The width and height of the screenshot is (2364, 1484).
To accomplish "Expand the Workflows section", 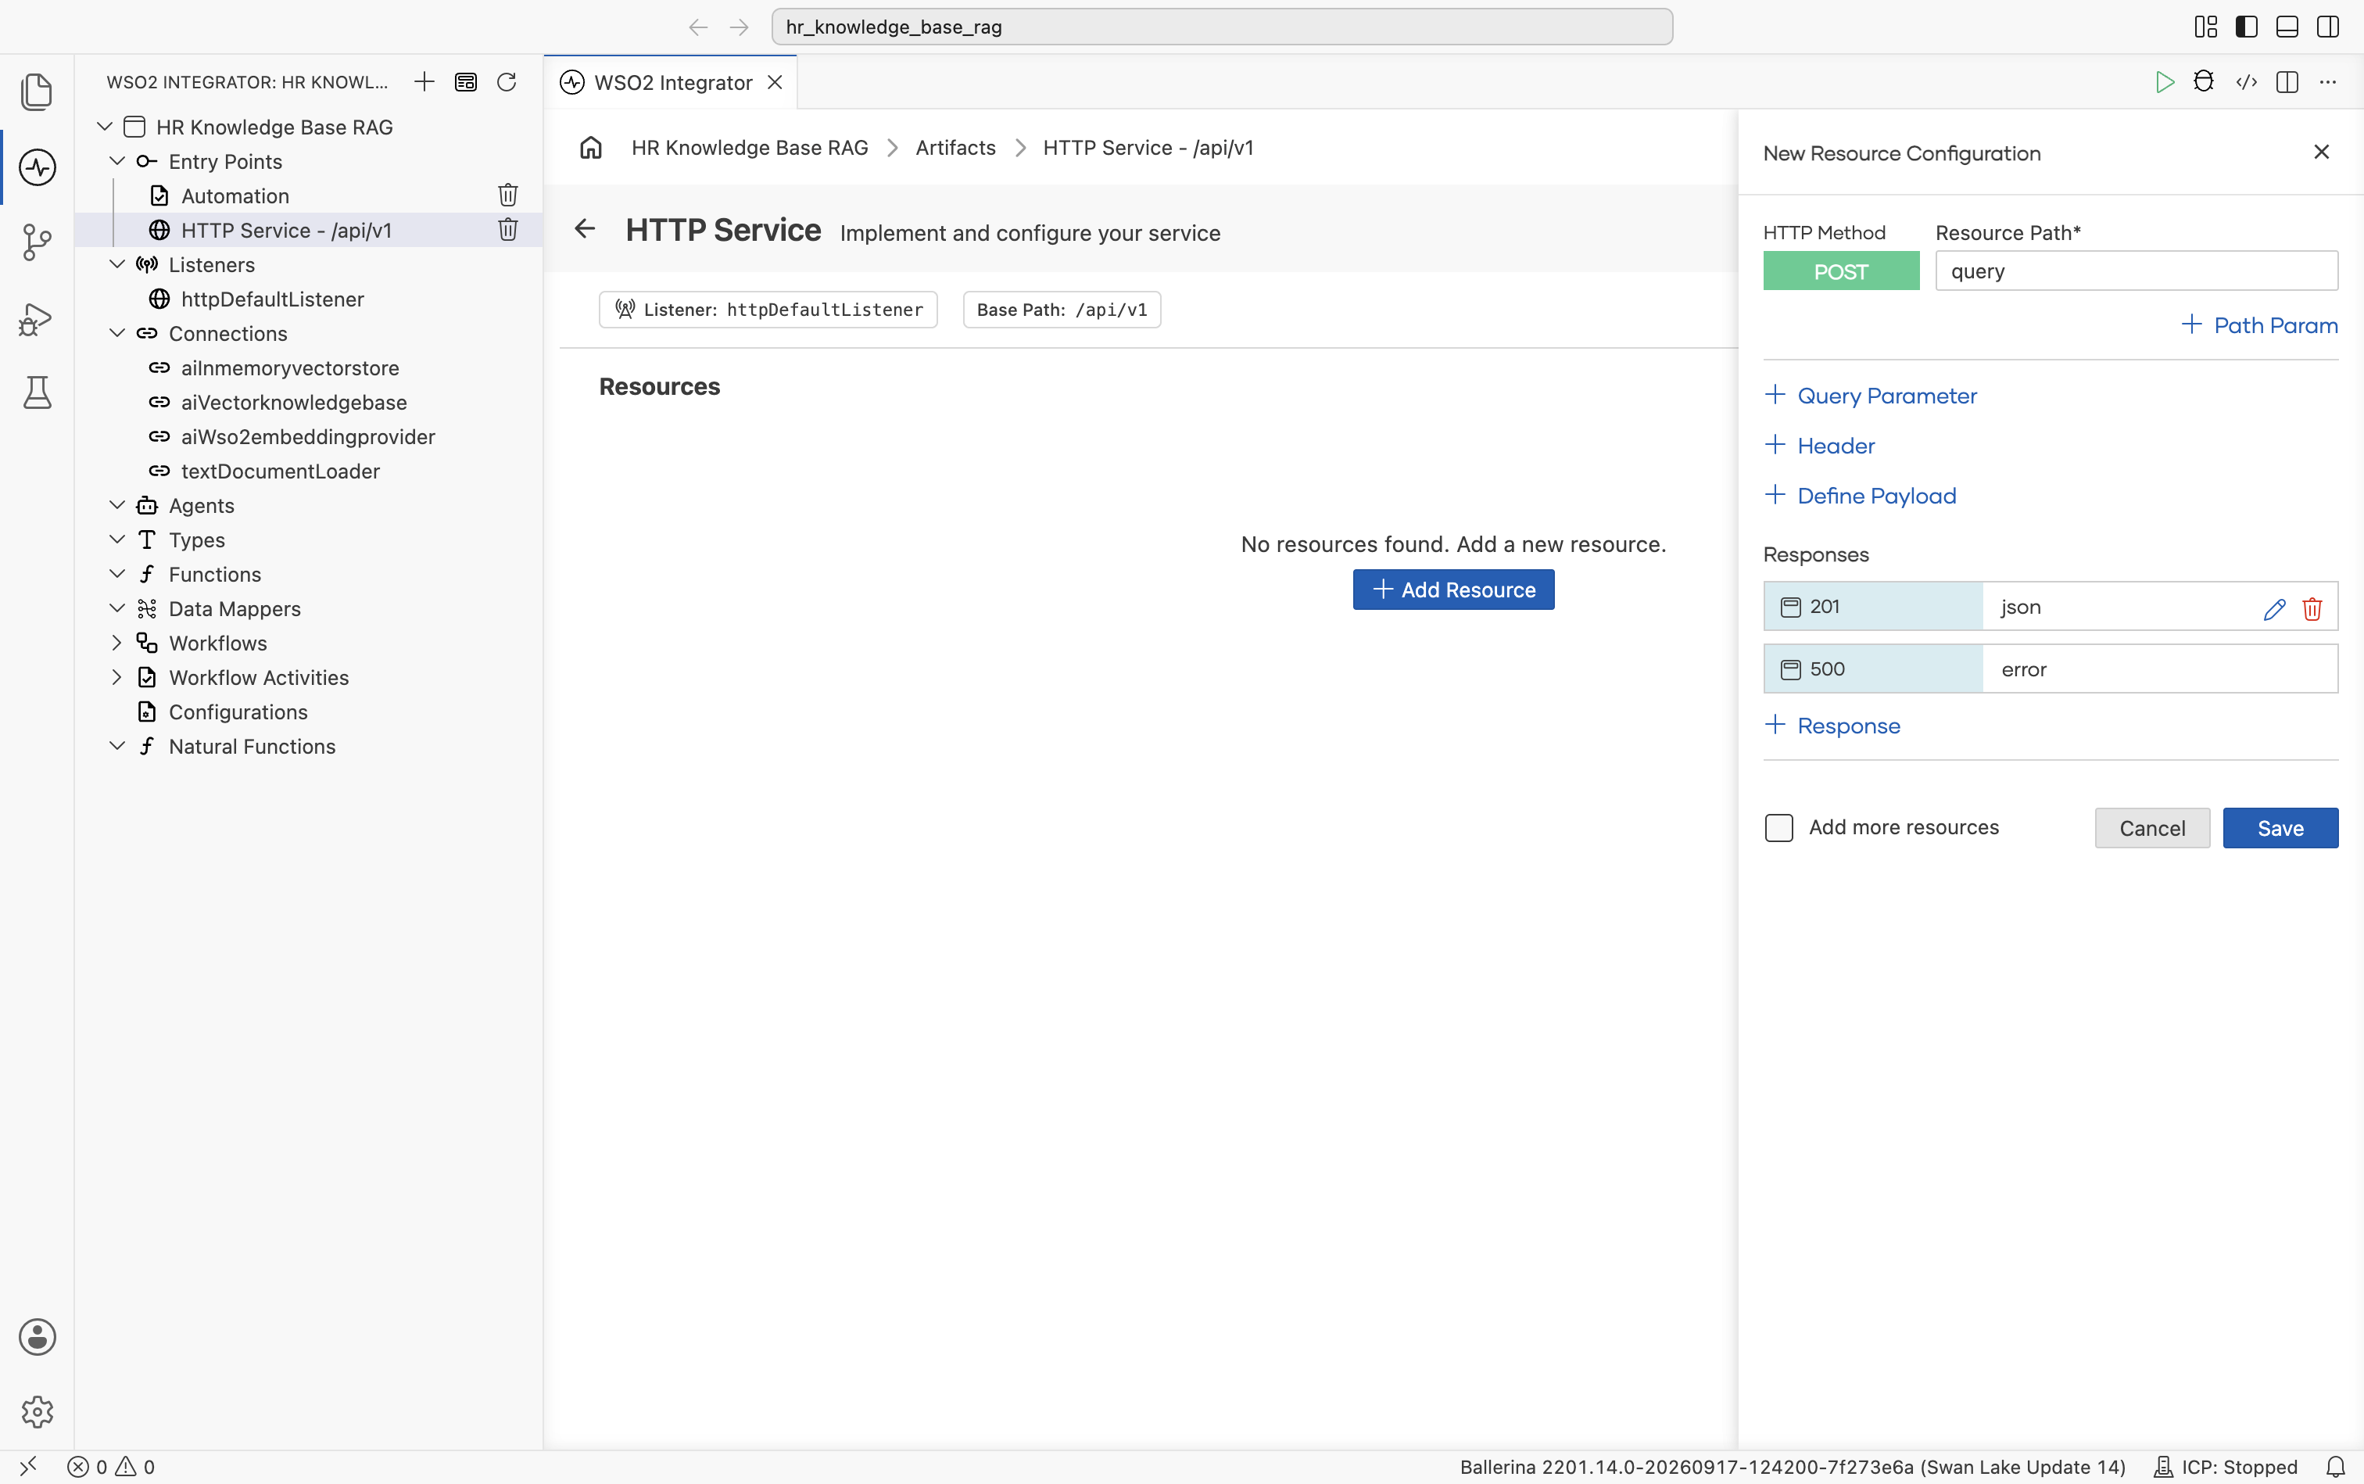I will coord(116,643).
